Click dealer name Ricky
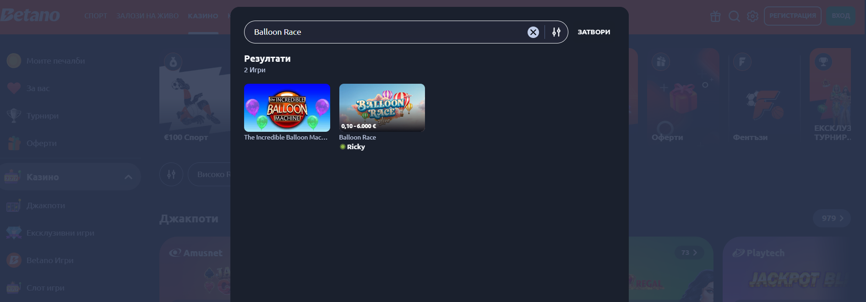Viewport: 866px width, 302px height. (356, 147)
